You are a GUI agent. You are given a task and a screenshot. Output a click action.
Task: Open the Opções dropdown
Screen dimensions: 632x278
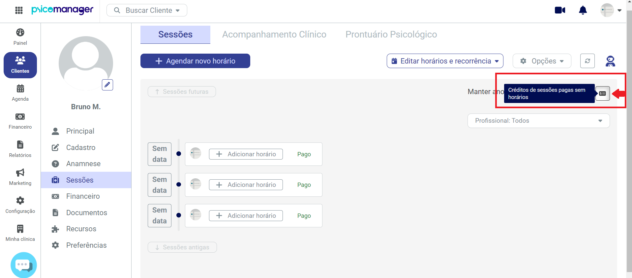(x=542, y=61)
